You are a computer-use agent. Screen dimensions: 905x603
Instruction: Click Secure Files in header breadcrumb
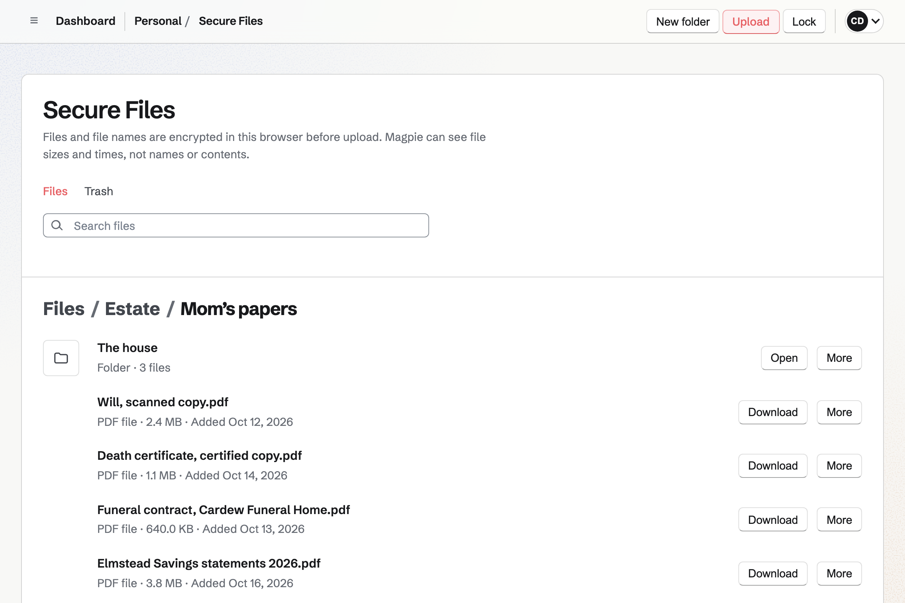[x=230, y=21]
